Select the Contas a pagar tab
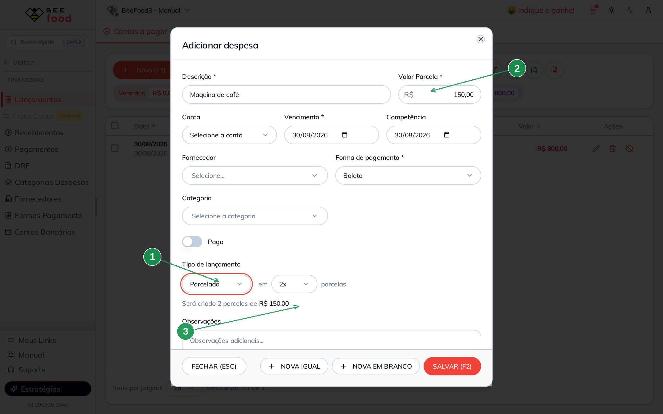 point(136,32)
